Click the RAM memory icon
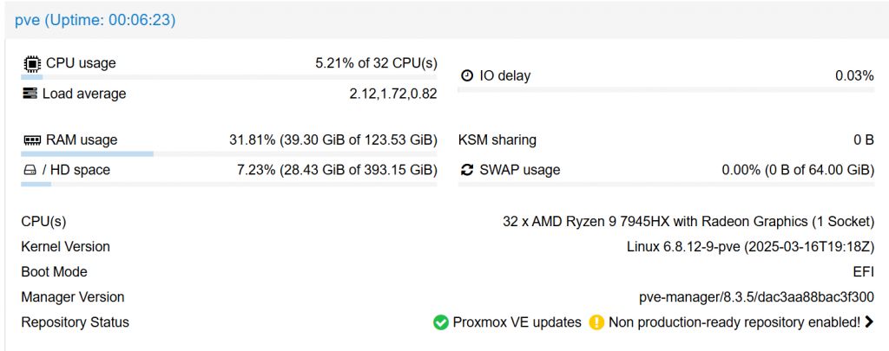The width and height of the screenshot is (889, 351). pyautogui.click(x=32, y=140)
